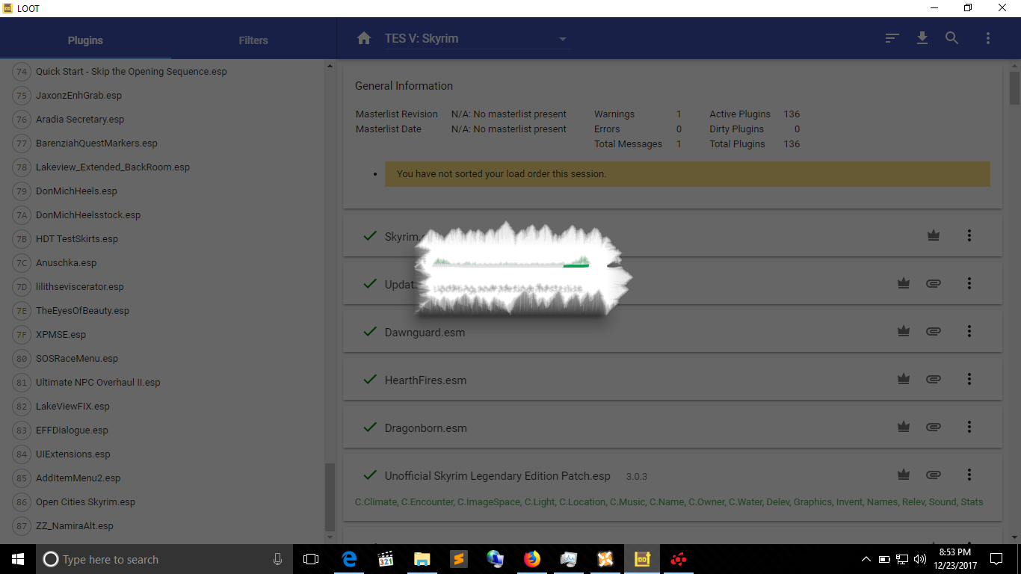Click the home icon in the header

tap(364, 38)
